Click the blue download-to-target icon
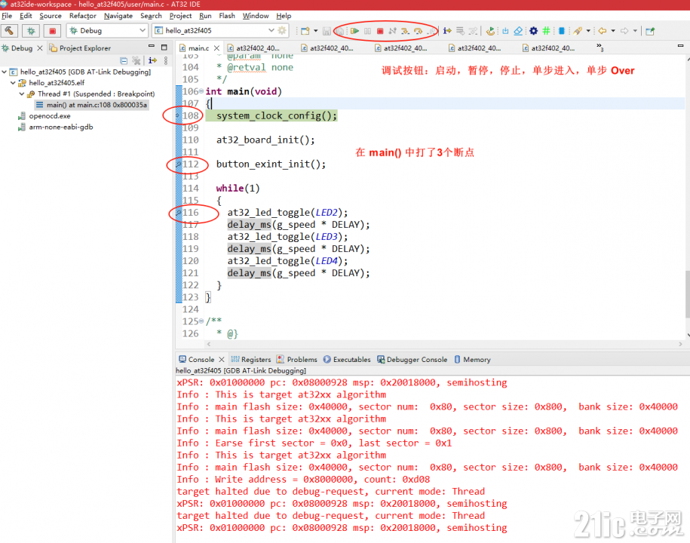The height and width of the screenshot is (543, 690). [x=505, y=31]
